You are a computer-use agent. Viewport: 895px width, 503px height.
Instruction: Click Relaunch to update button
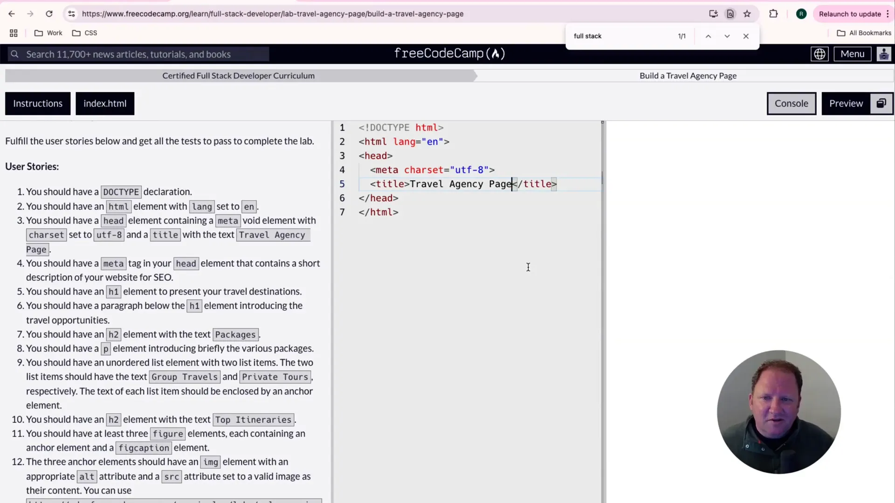850,14
